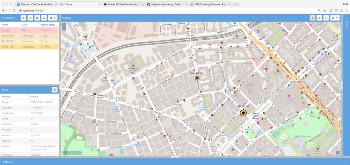Click the Stato panel details icon
350x165 pixels.
[55, 90]
